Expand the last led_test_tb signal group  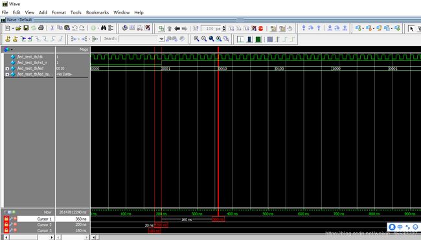7,75
